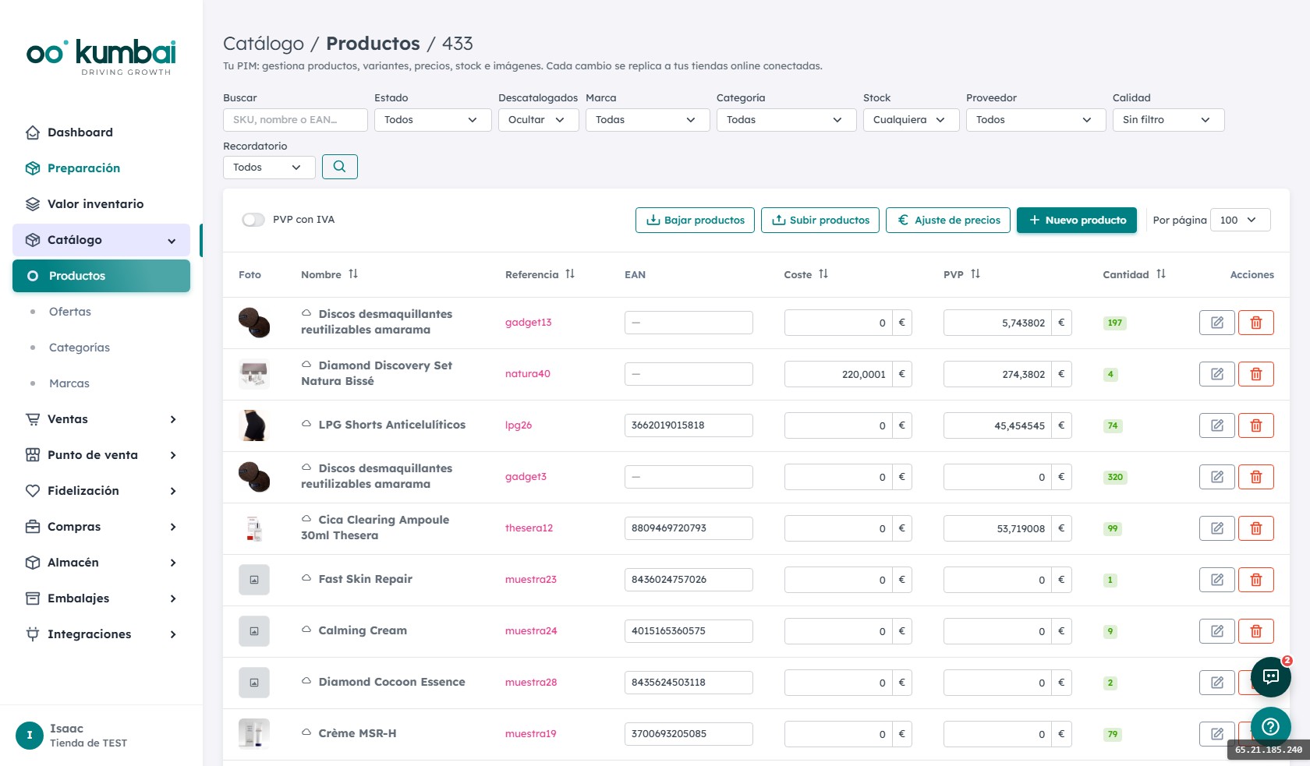Screen dimensions: 1310x766
Task: Click the Subir productos button
Action: click(x=820, y=220)
